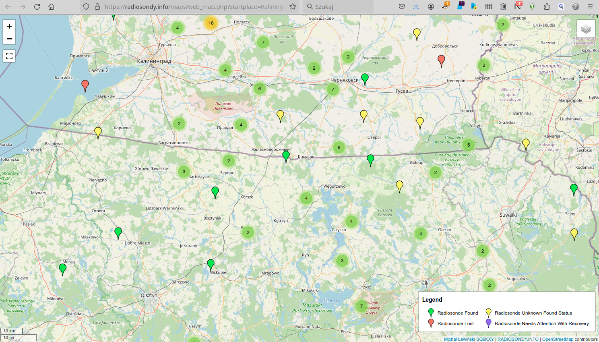
Task: Open the map layers control
Action: point(586,29)
